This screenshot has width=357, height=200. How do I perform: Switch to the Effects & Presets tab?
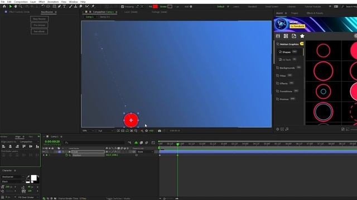315,13
